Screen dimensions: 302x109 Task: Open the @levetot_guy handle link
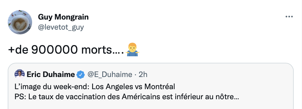61,28
